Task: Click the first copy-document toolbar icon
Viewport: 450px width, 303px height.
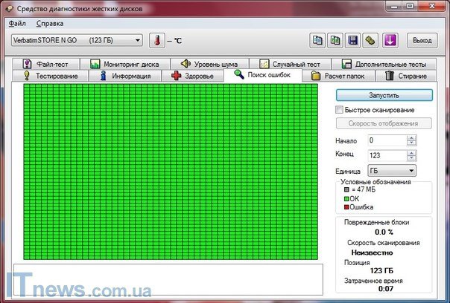Action: click(317, 40)
